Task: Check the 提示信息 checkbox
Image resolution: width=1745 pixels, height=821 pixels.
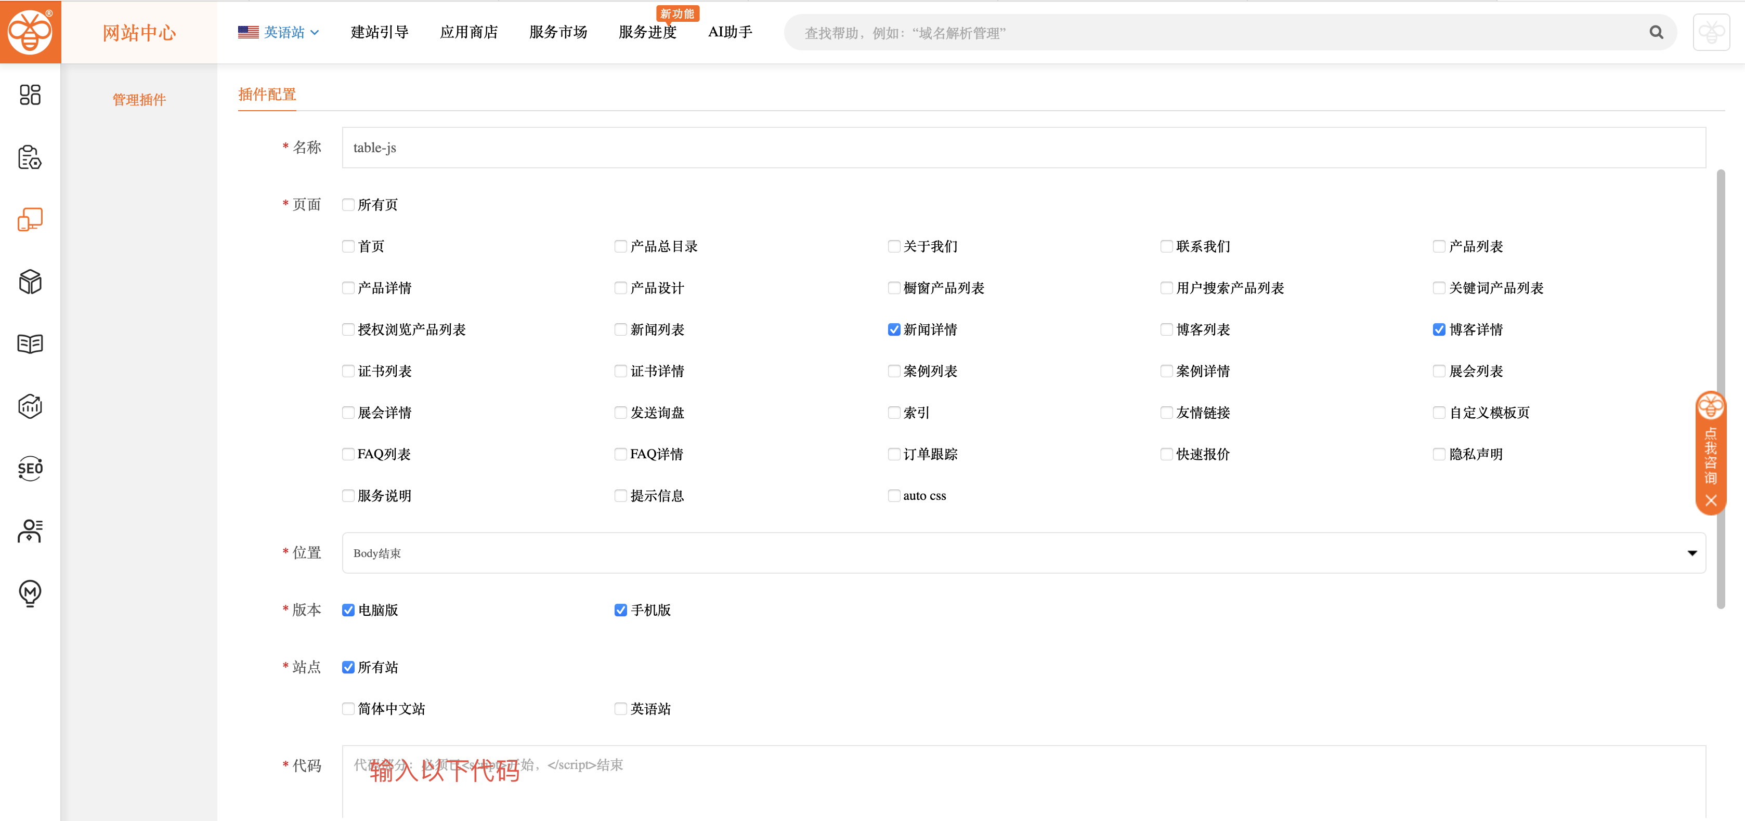Action: [x=620, y=496]
